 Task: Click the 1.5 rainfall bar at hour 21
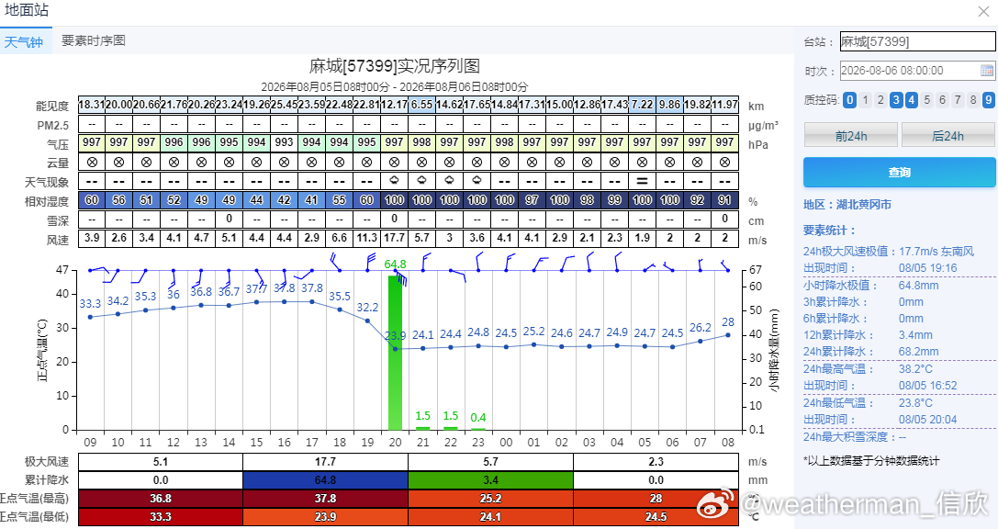click(x=422, y=428)
